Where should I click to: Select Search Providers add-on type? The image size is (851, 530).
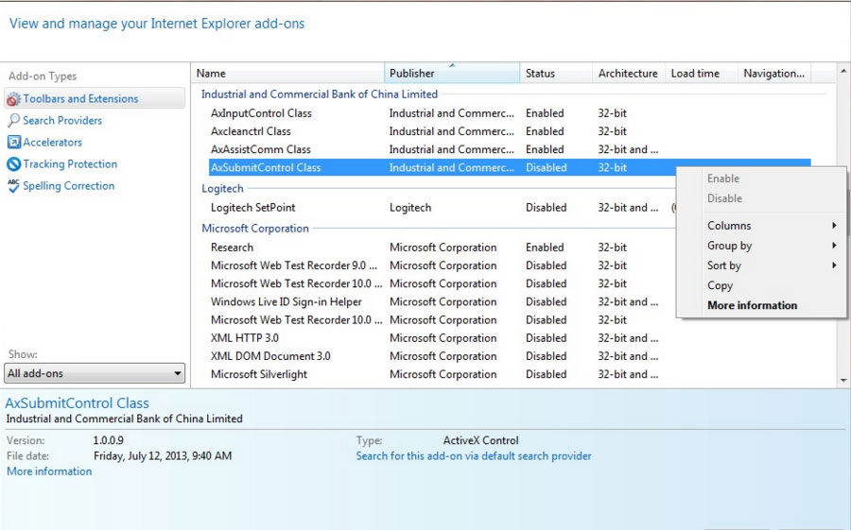click(62, 120)
